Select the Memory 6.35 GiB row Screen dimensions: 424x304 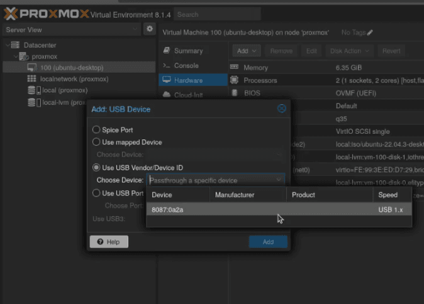click(326, 67)
